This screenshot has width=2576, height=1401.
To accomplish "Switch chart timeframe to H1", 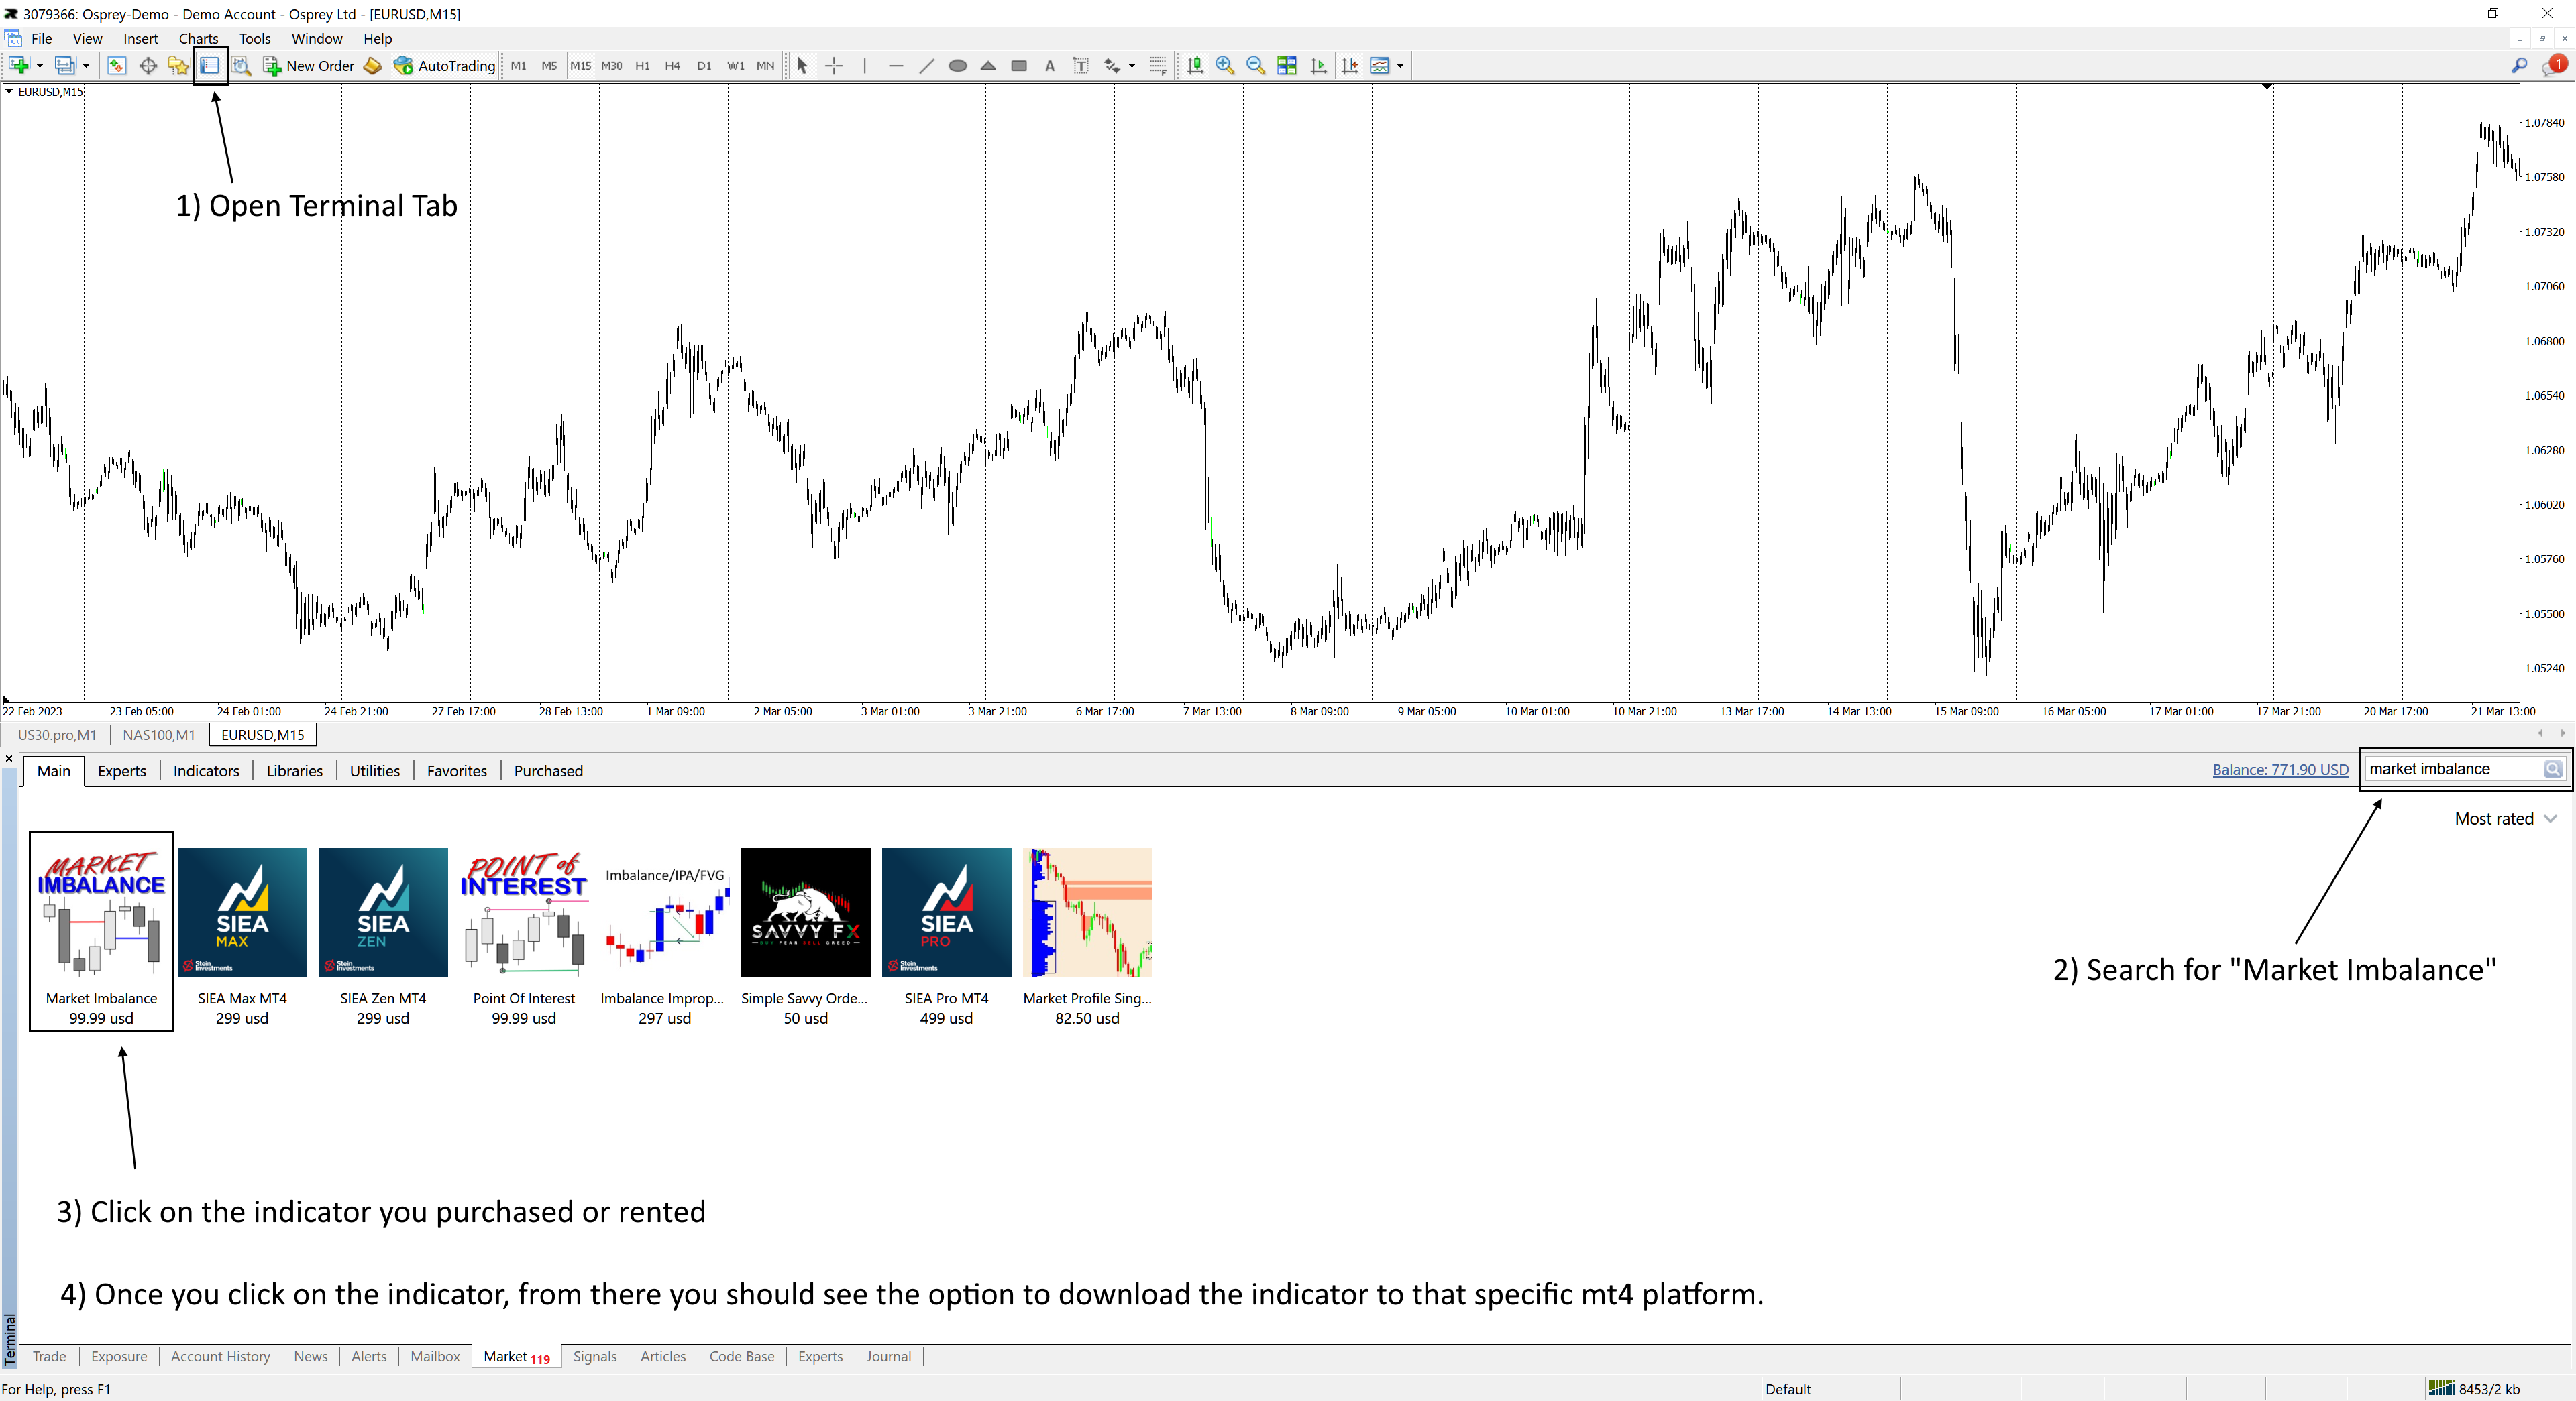I will pos(642,66).
